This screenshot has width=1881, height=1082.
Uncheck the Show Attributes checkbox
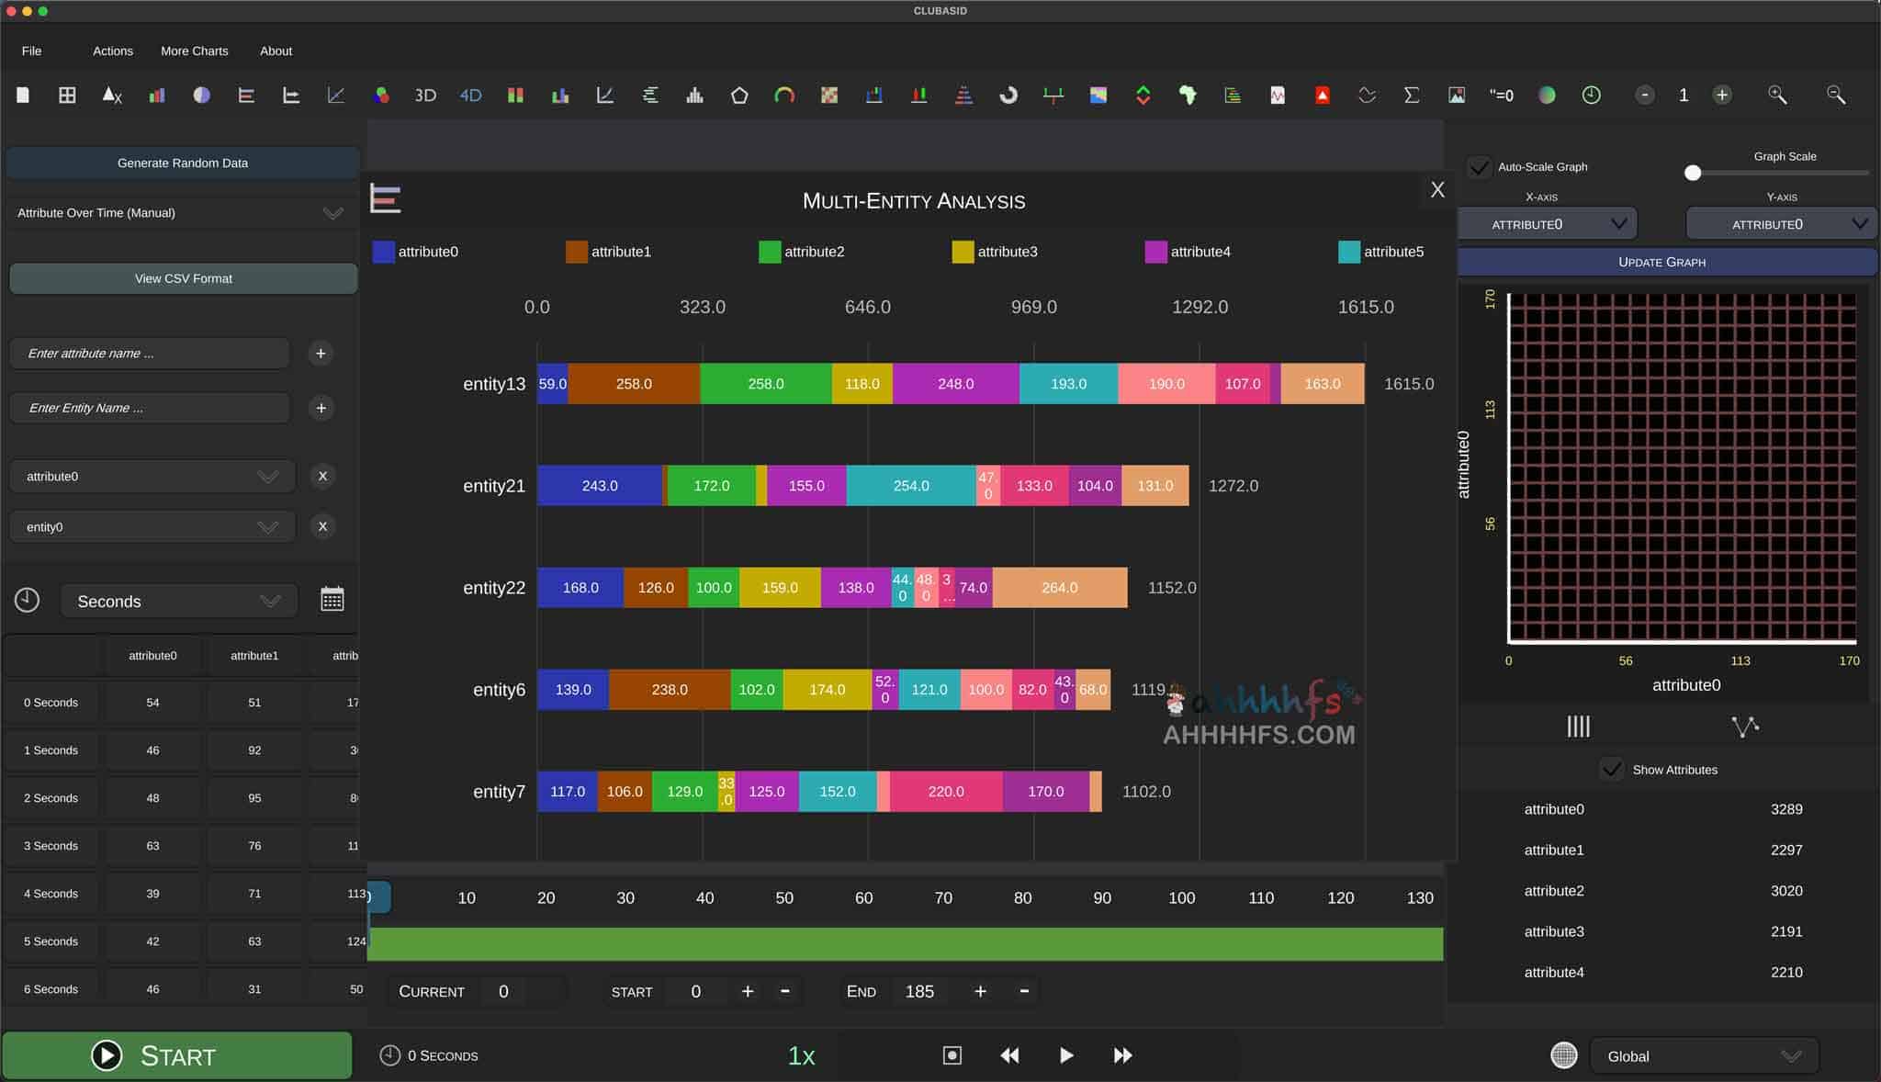point(1611,770)
